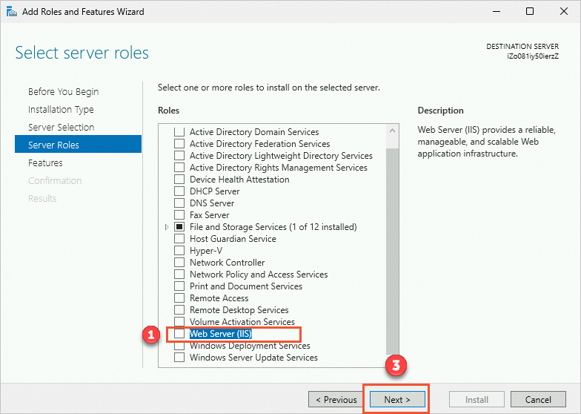Check Active Directory Federation Services checkbox
The width and height of the screenshot is (581, 414).
coord(179,144)
